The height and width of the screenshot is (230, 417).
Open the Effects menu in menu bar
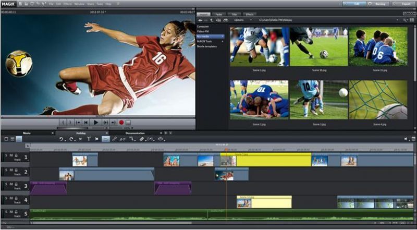pos(67,4)
